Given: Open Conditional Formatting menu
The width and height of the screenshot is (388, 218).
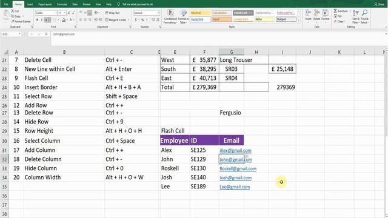Looking at the screenshot, I should point(170,16).
